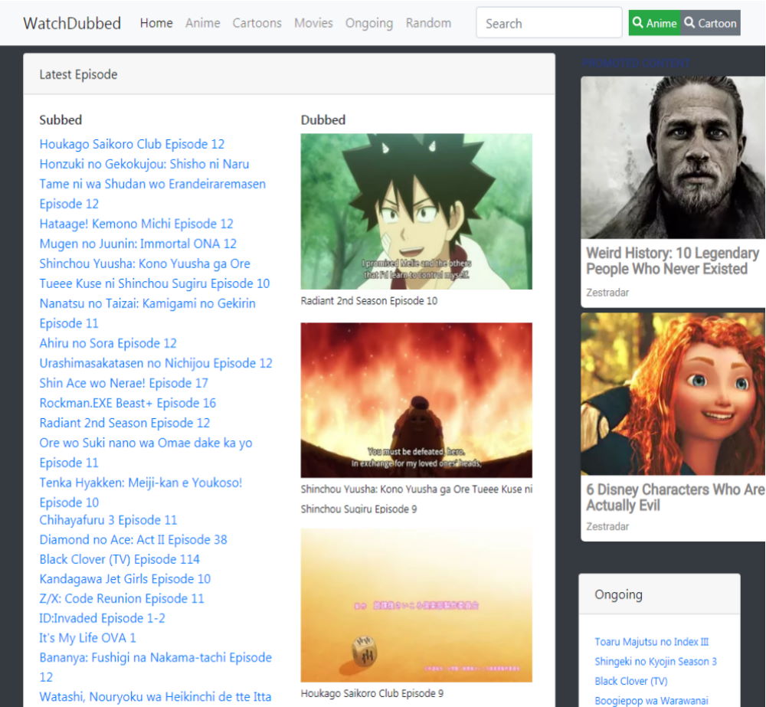This screenshot has width=766, height=707.
Task: Open Weird History: 10 Legendary People headline
Action: (x=673, y=261)
